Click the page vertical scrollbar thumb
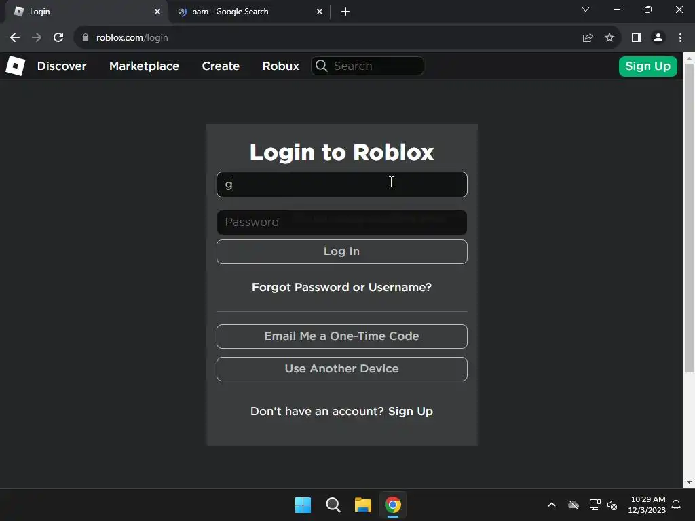695x521 pixels. pyautogui.click(x=690, y=218)
